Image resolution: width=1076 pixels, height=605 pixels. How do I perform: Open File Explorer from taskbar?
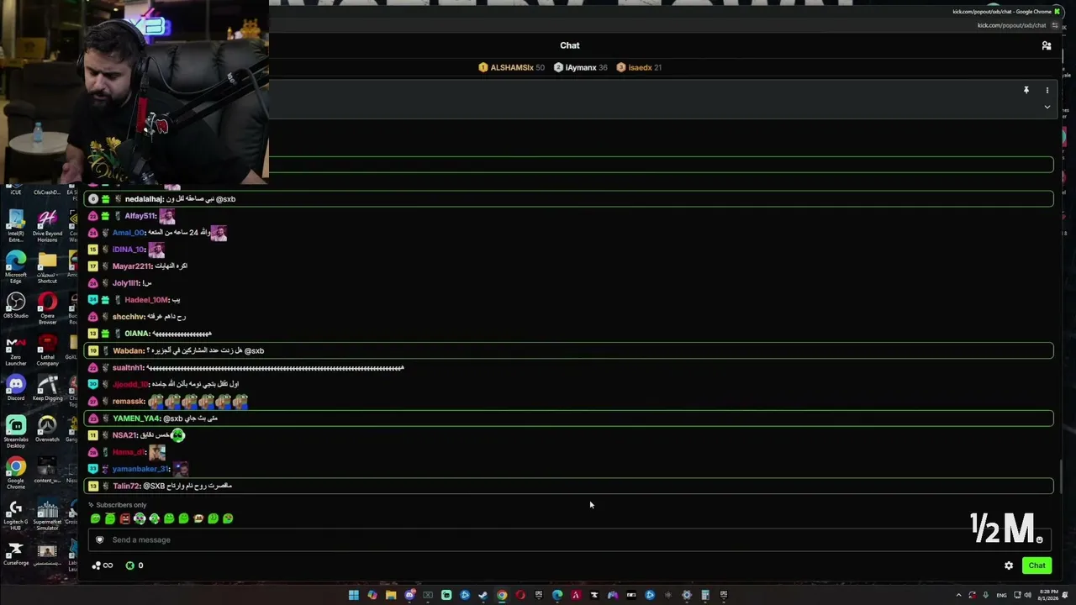pyautogui.click(x=391, y=595)
